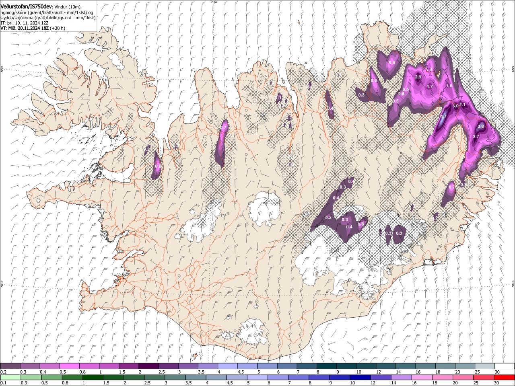
Task: Click the bright red 30+ rain legend swatch
Action: [x=504, y=378]
